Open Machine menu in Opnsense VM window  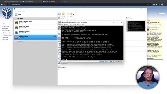[66, 25]
